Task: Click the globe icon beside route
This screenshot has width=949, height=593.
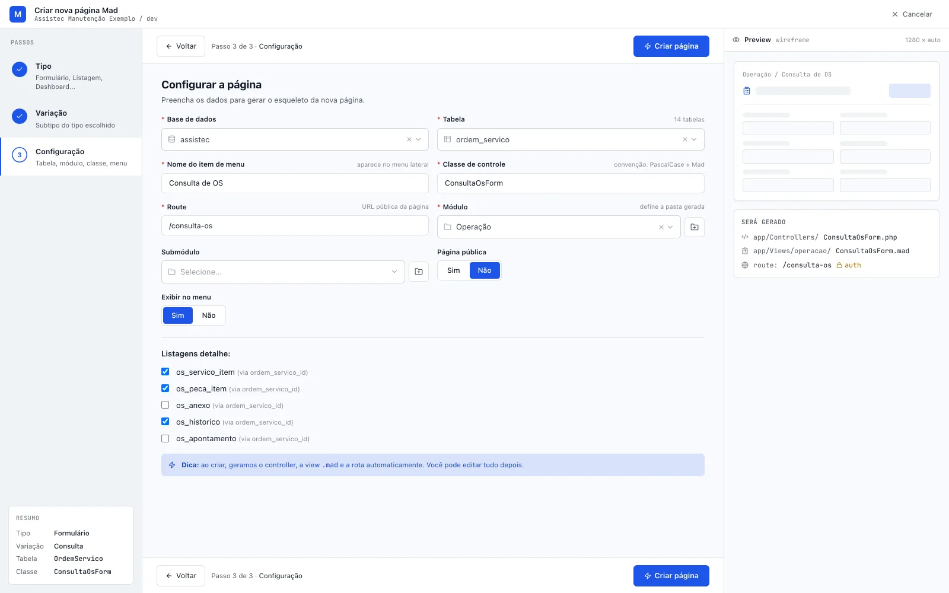Action: pyautogui.click(x=745, y=265)
